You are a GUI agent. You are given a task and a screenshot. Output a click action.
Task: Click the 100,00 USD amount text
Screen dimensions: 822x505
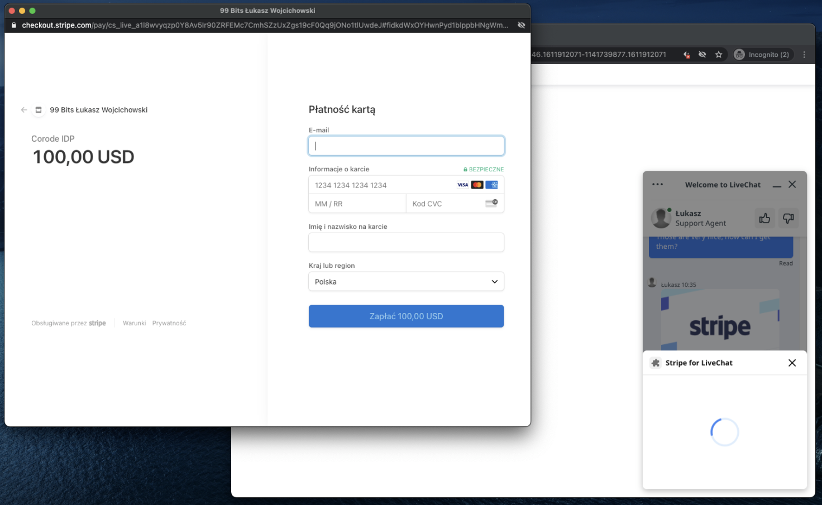[83, 157]
